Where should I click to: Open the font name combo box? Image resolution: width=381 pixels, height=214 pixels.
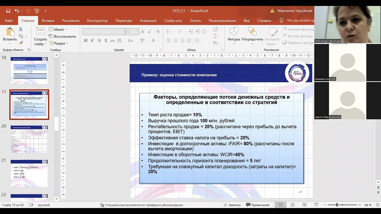(104, 32)
